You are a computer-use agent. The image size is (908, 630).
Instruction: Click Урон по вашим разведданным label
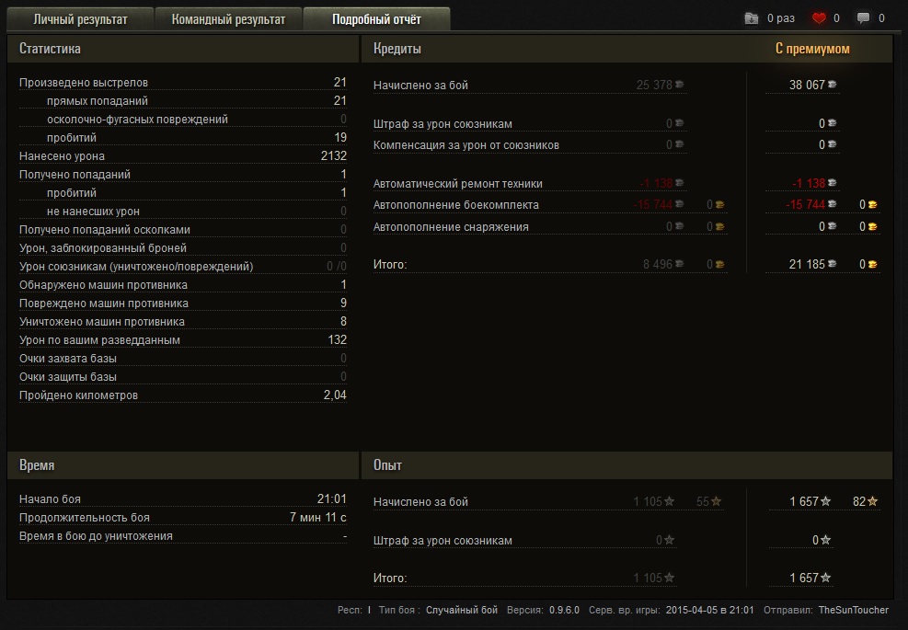pyautogui.click(x=99, y=340)
